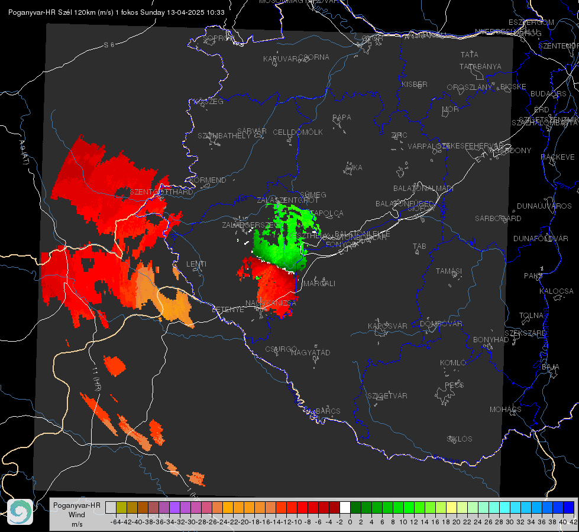Click the BALATONALMADI label
The height and width of the screenshot is (532, 579).
423,189
